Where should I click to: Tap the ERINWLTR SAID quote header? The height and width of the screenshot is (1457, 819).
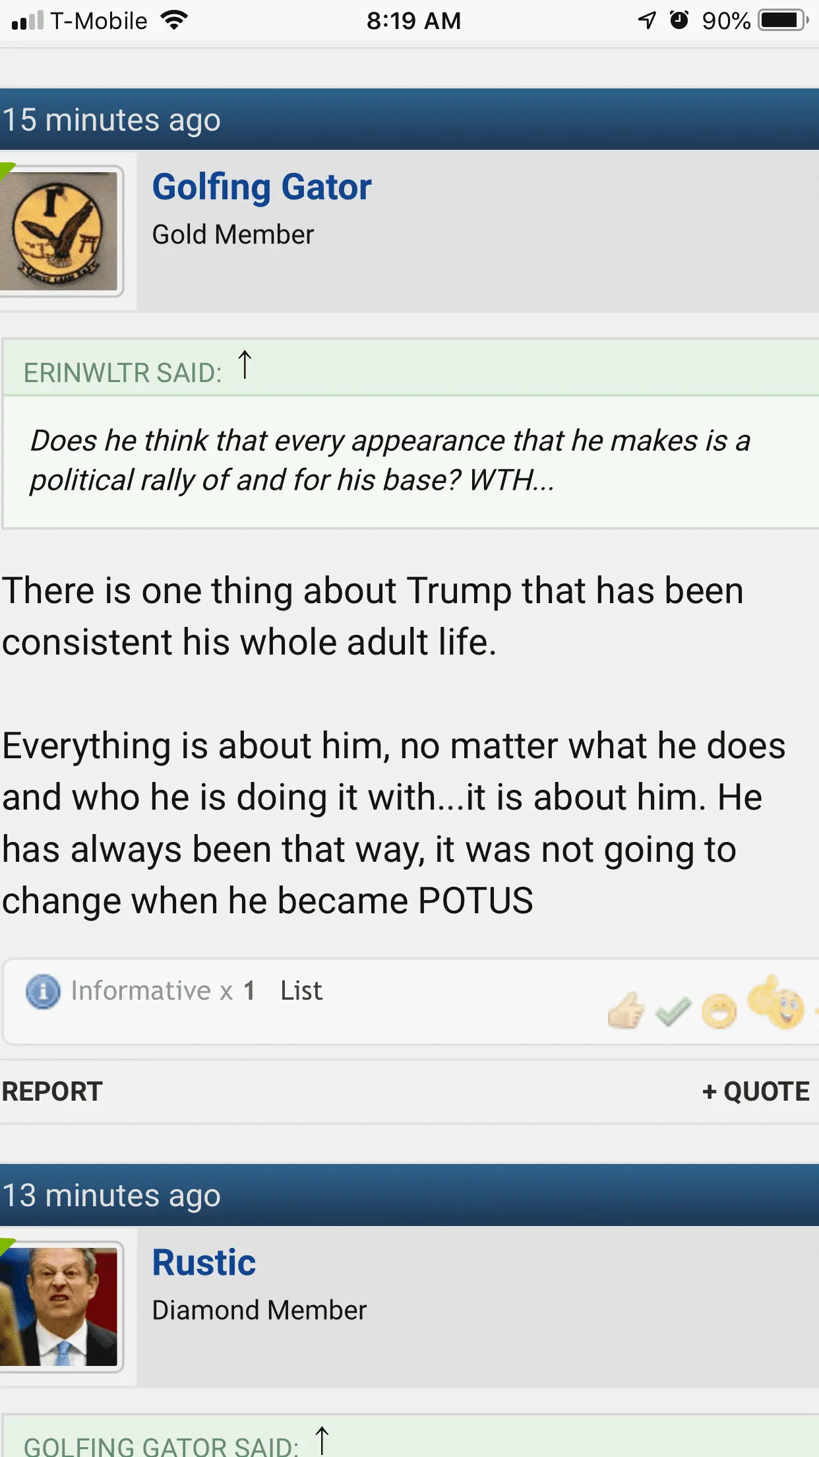[123, 373]
